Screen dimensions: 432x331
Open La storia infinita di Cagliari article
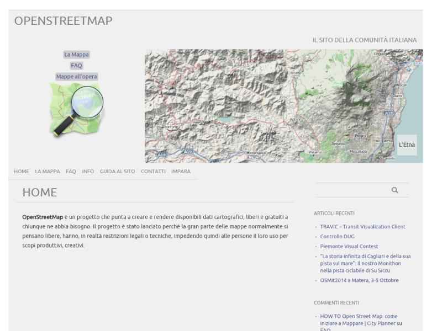click(365, 263)
